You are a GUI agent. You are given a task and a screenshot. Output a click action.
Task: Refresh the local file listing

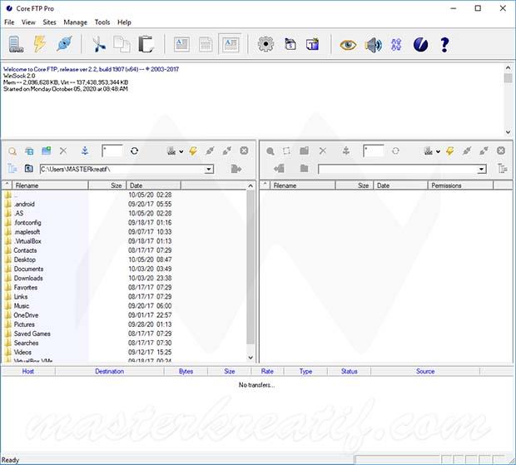coord(134,151)
